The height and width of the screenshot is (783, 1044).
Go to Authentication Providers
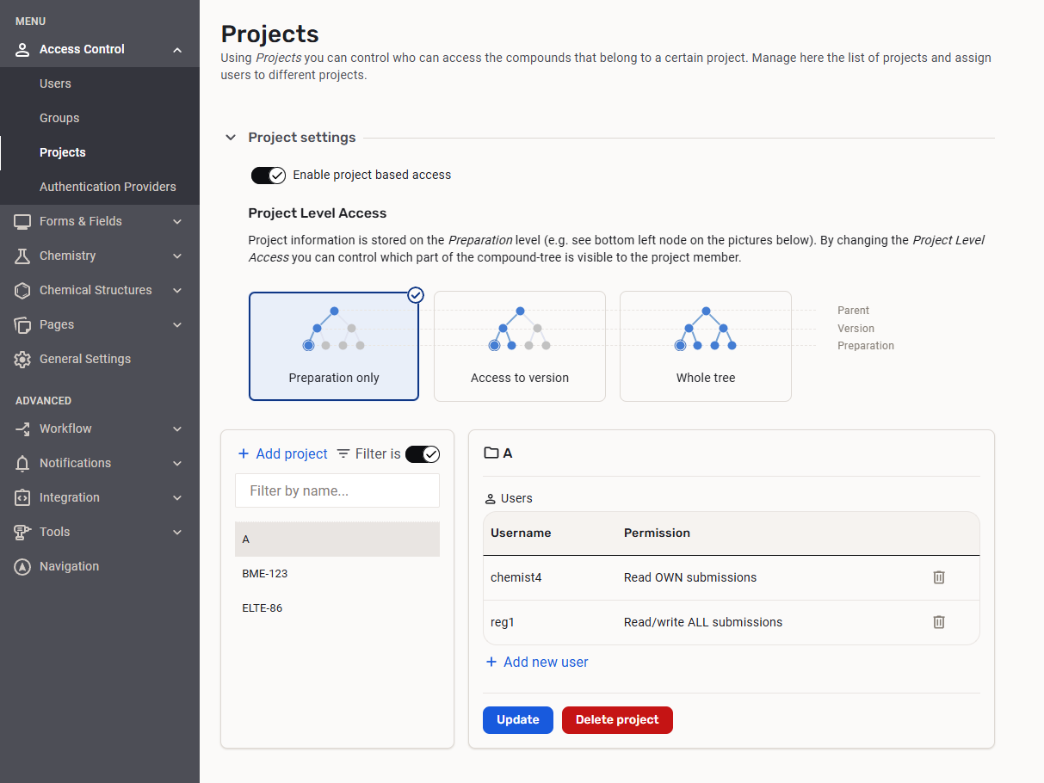[x=108, y=187]
